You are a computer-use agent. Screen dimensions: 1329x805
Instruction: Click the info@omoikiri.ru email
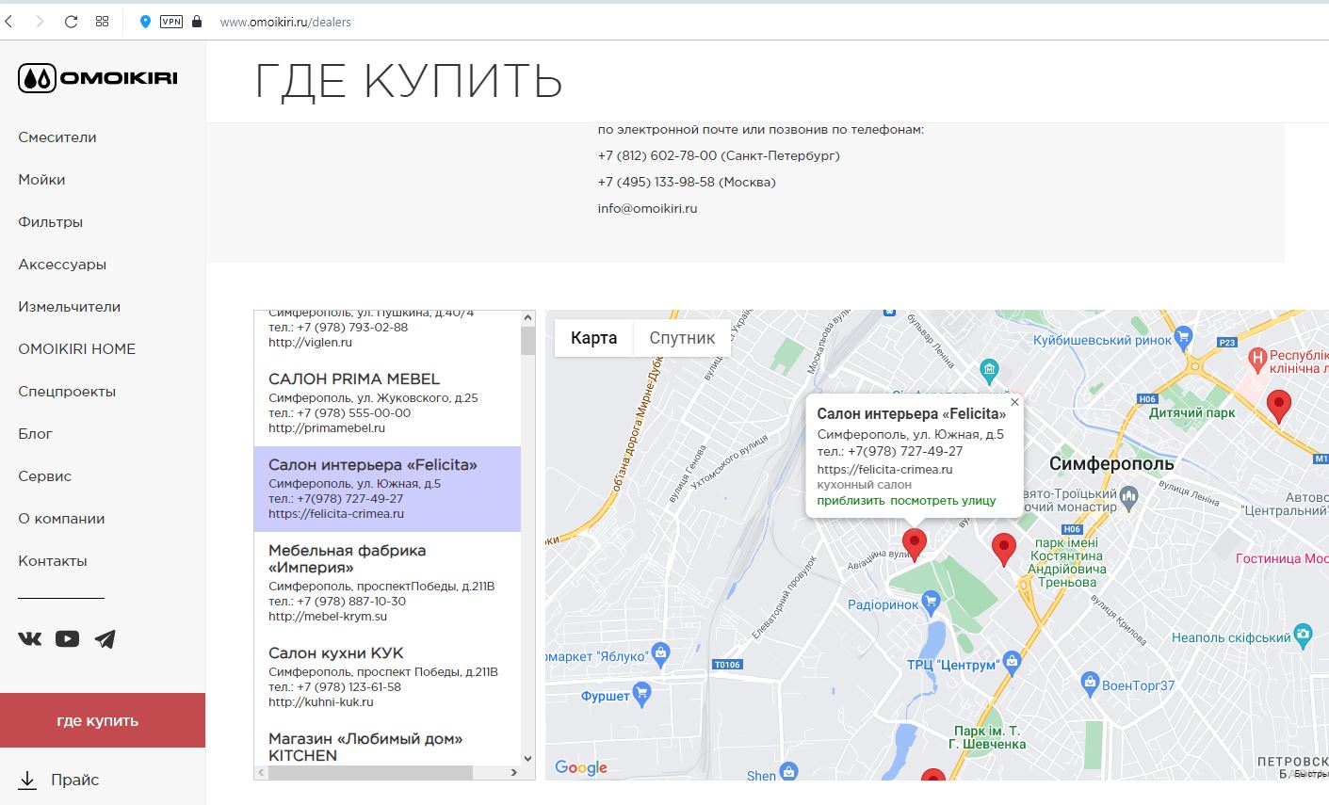[x=647, y=209]
